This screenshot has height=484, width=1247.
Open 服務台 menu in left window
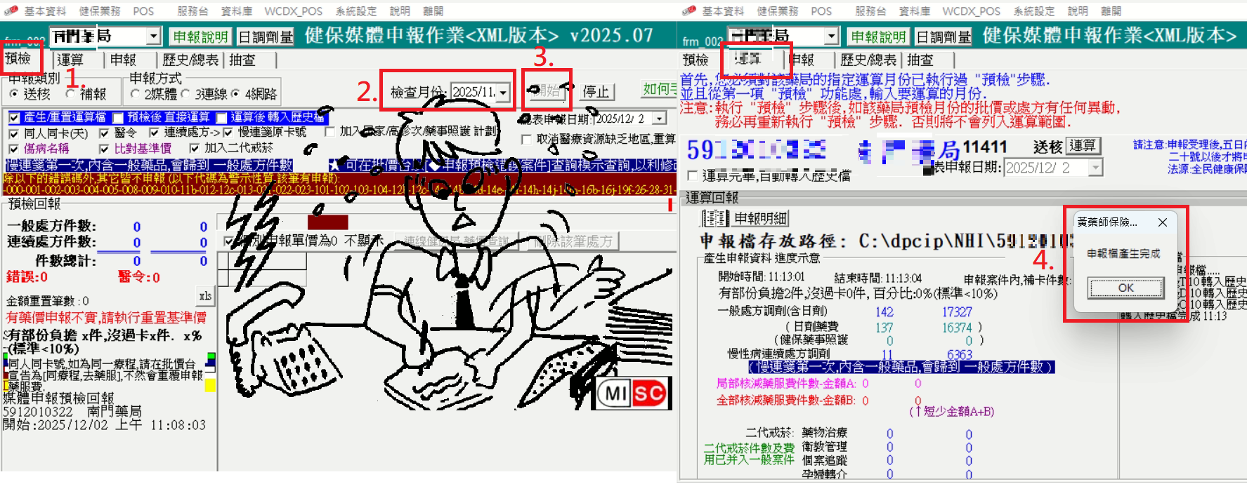click(x=192, y=11)
